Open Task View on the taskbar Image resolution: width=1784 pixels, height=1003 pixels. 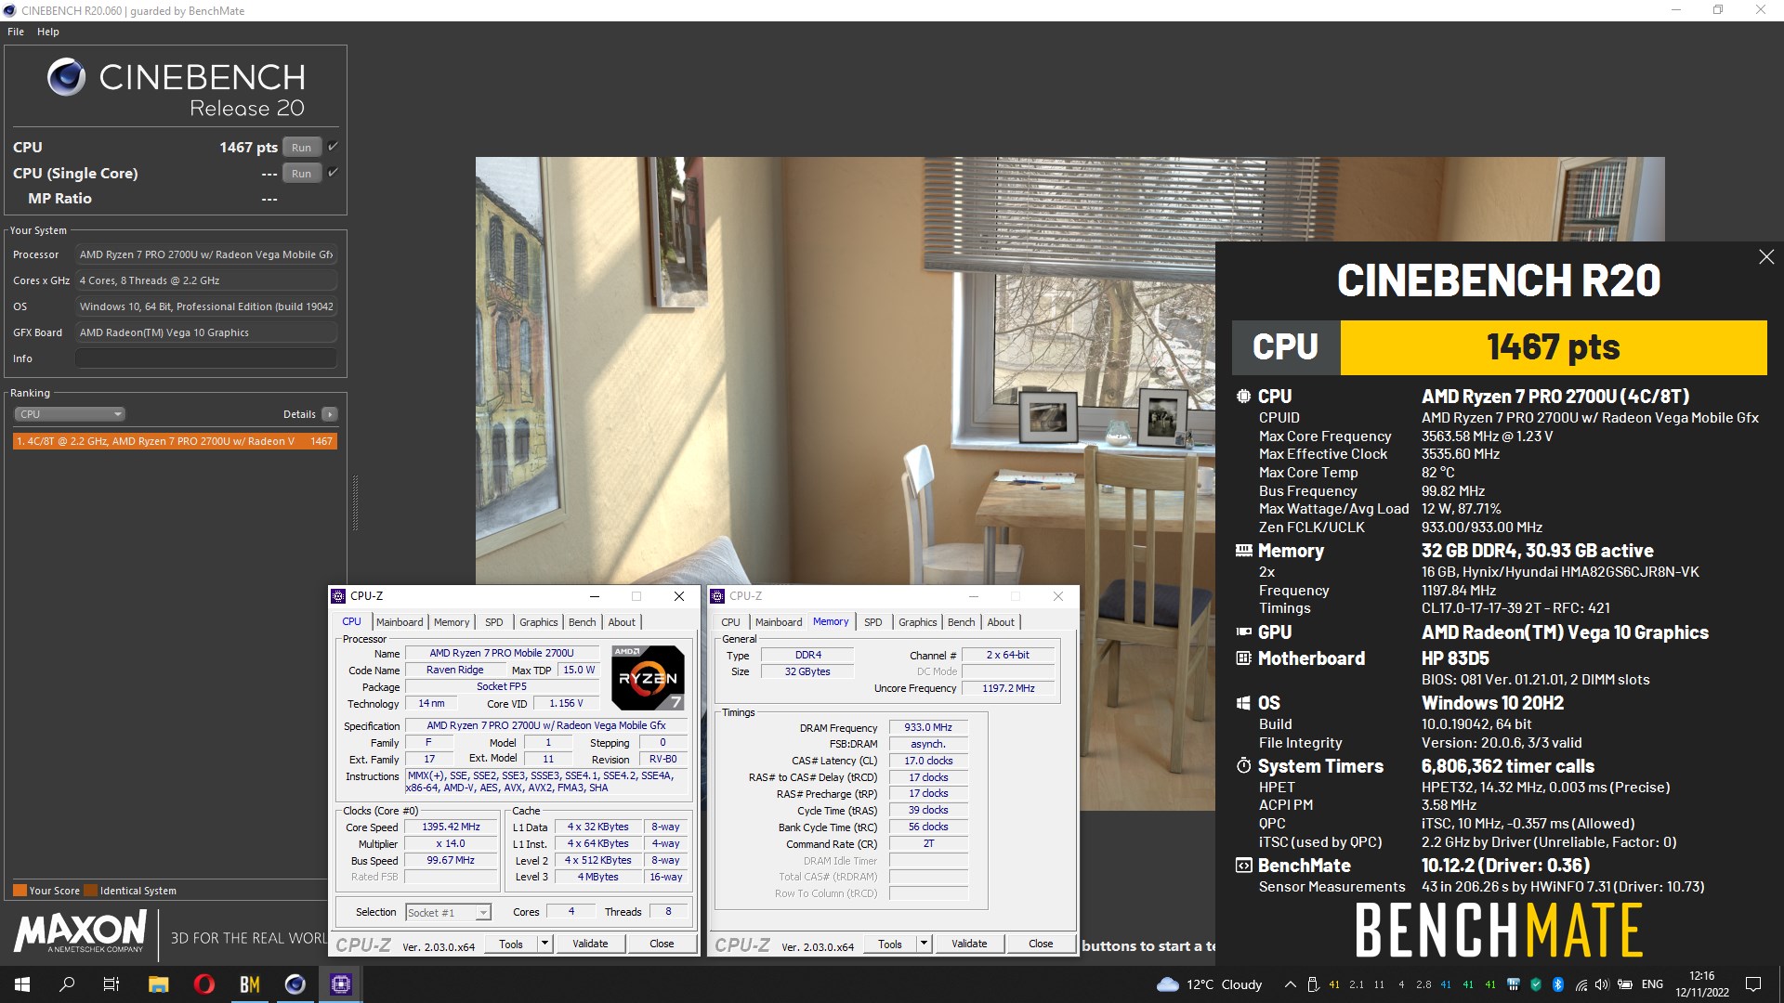[111, 984]
